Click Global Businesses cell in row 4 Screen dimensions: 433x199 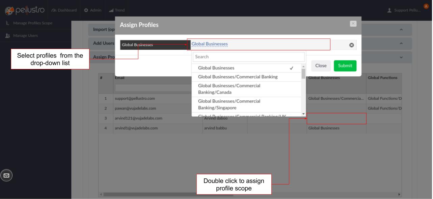tap(336, 128)
